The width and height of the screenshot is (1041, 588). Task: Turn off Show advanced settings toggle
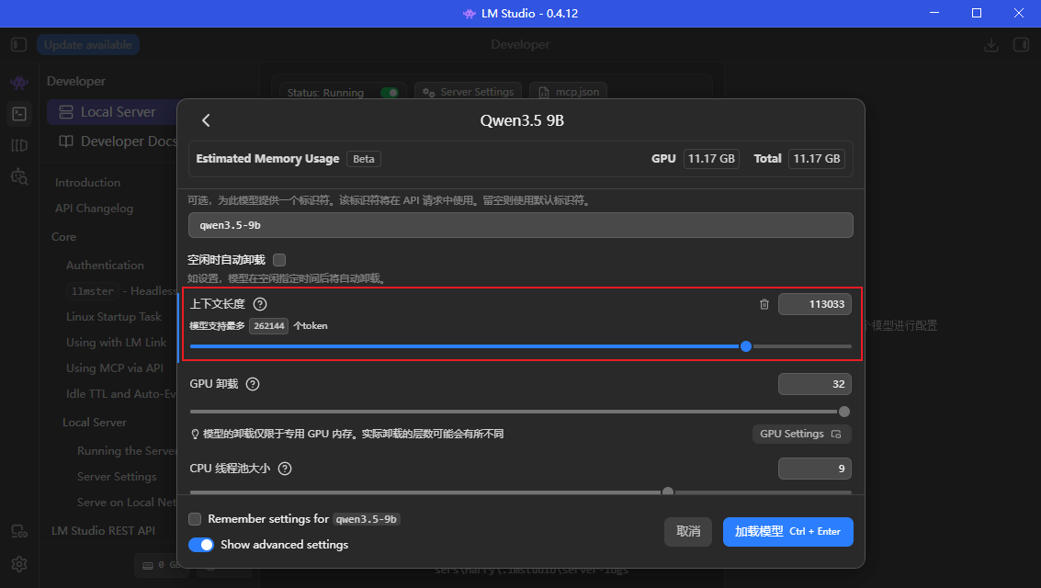[x=201, y=545]
